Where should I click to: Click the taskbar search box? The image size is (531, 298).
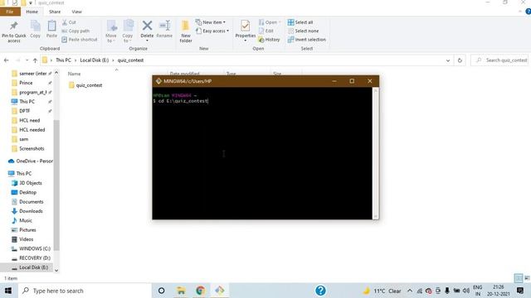pyautogui.click(x=84, y=291)
